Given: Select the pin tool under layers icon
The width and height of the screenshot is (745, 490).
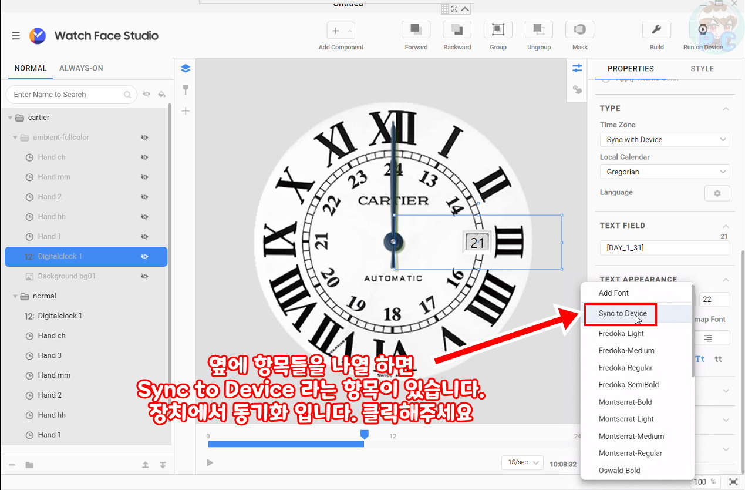Looking at the screenshot, I should pos(186,89).
